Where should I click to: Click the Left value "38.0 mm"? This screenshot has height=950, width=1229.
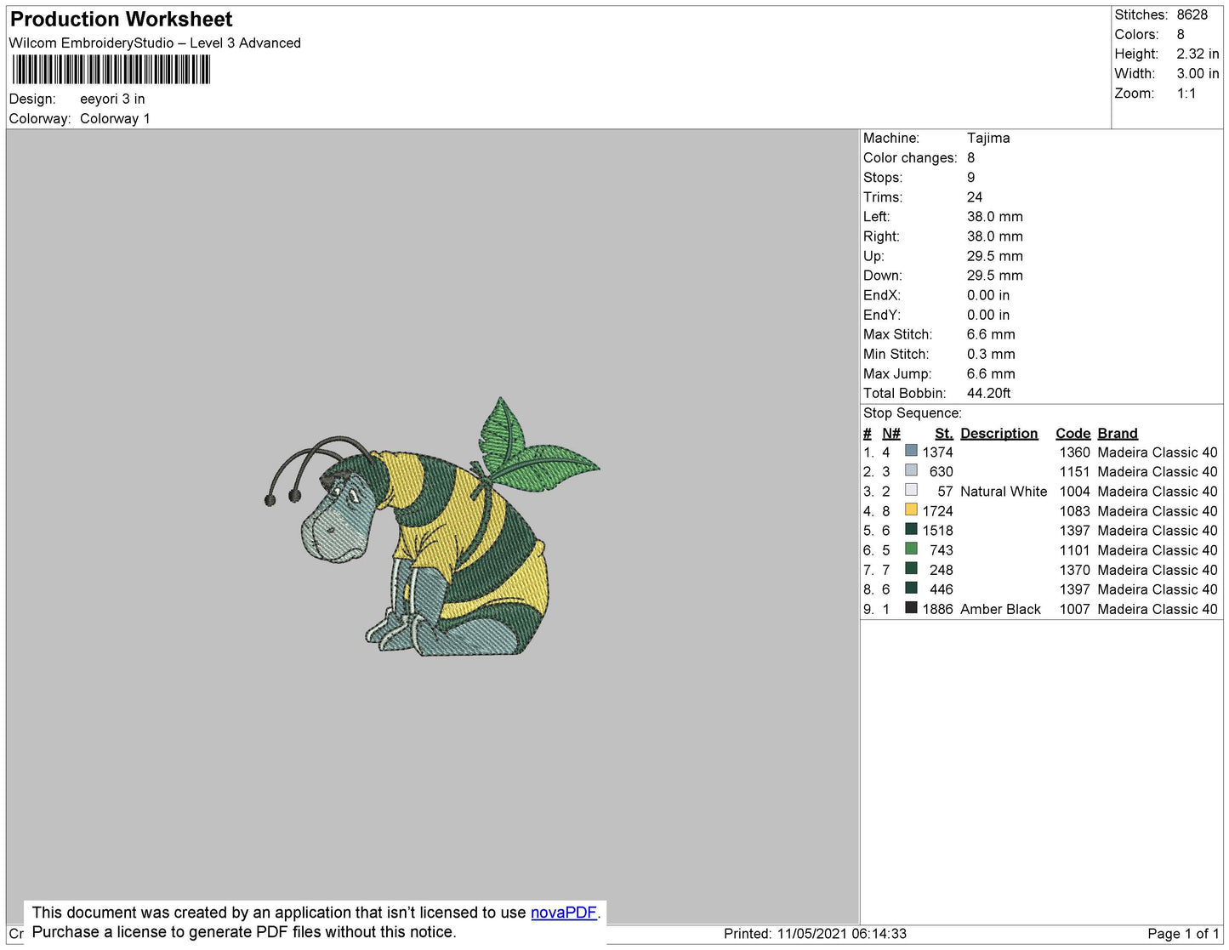(x=995, y=217)
